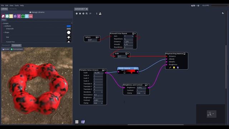This screenshot has width=229, height=129.
Task: Close the Scale node
Action: [x=128, y=53]
